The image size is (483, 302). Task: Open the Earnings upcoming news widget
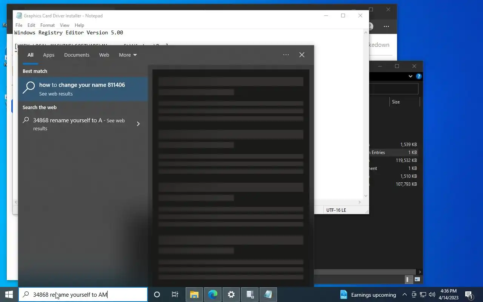pos(368,295)
